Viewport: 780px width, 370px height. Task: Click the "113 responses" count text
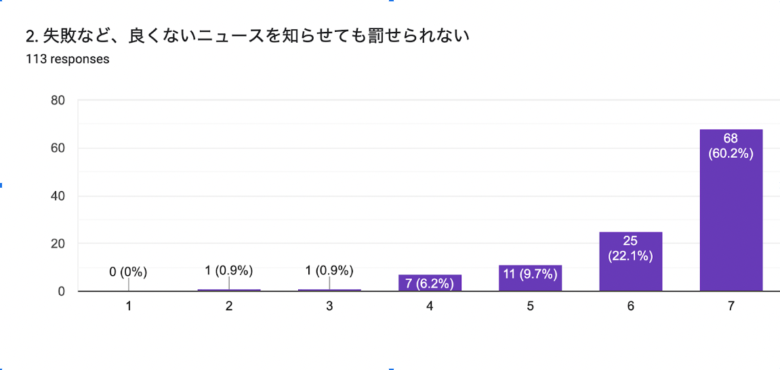68,59
